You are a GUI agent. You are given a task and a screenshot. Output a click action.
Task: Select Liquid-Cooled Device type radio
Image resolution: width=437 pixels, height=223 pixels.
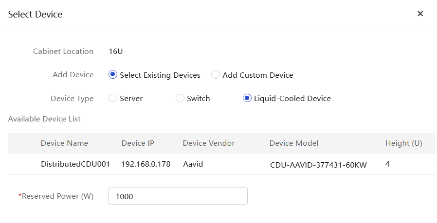(x=247, y=98)
